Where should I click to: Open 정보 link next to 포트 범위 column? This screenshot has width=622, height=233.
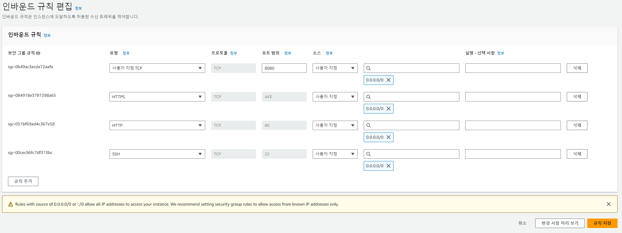pos(288,53)
